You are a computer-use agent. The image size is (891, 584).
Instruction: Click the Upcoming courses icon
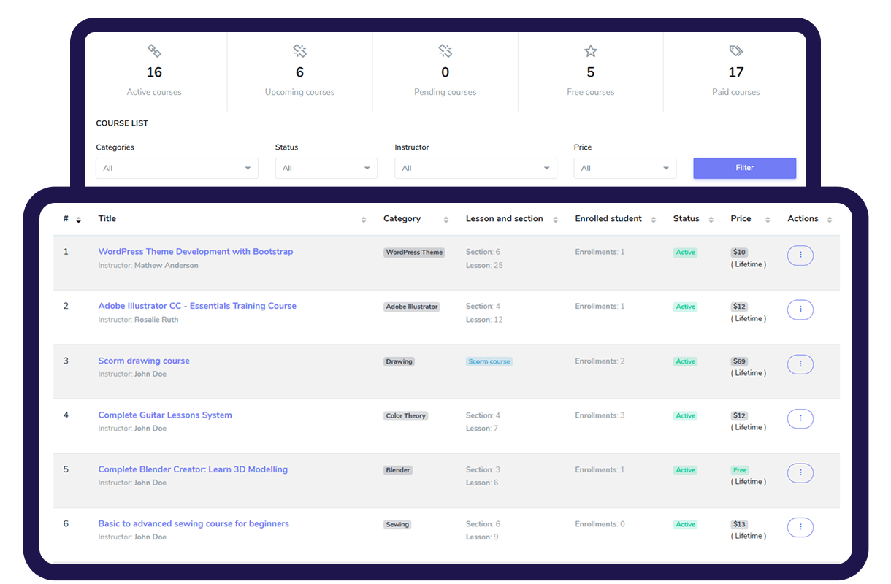(x=299, y=51)
